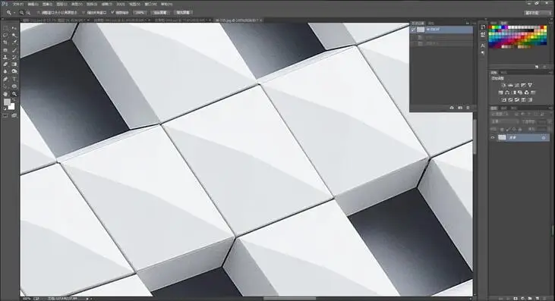Open the Character panel from the dock
This screenshot has height=301, width=555.
coord(483,45)
